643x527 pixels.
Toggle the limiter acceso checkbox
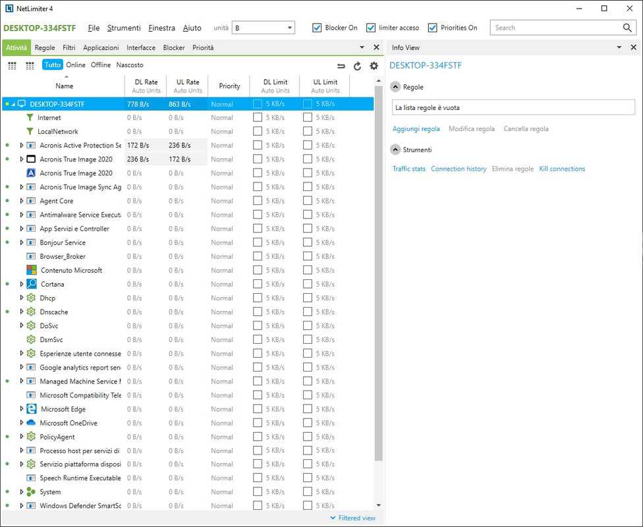[371, 28]
